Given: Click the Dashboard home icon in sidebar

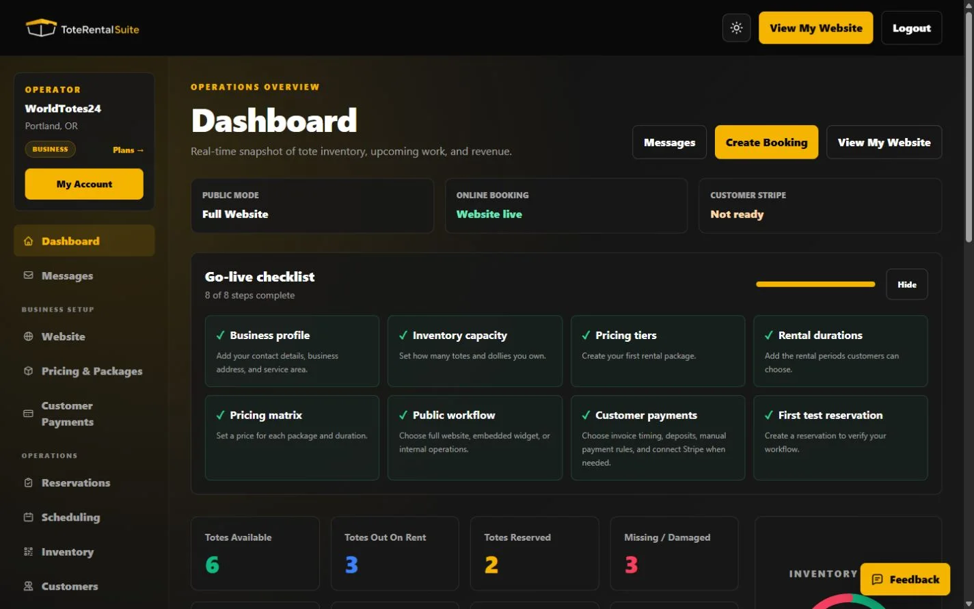Looking at the screenshot, I should point(28,241).
